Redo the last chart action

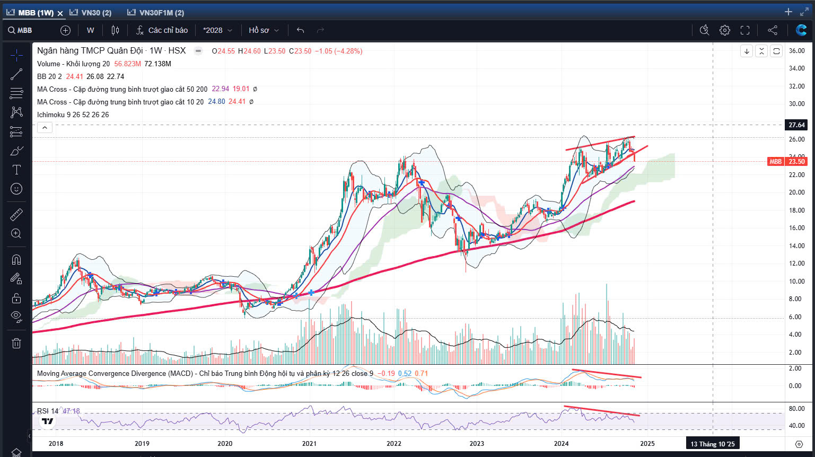(x=320, y=30)
